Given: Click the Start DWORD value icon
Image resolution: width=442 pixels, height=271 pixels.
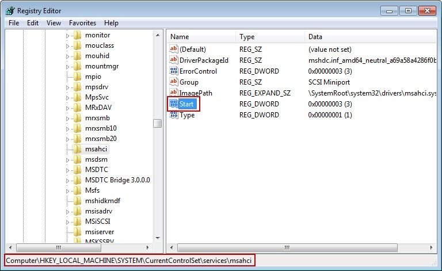Looking at the screenshot, I should (x=174, y=104).
